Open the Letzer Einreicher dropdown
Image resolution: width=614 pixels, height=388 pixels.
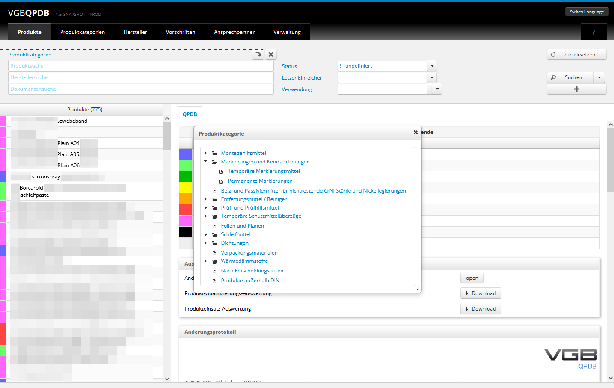(432, 77)
